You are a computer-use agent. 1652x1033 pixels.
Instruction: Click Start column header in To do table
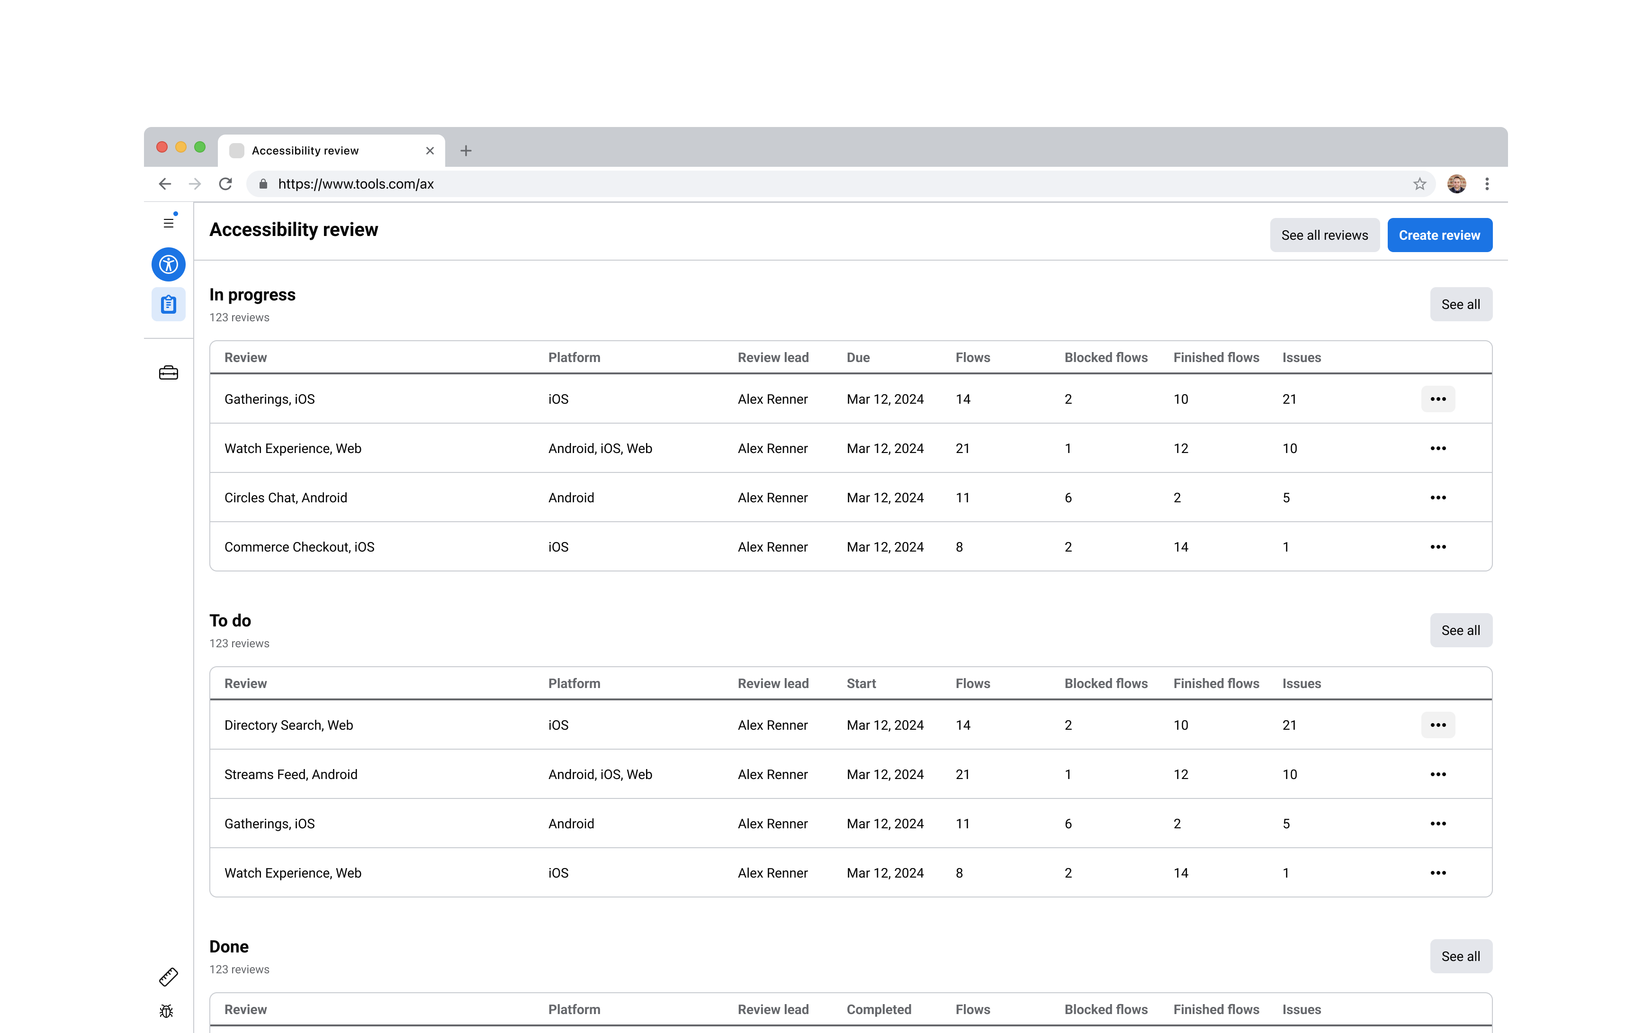coord(861,683)
